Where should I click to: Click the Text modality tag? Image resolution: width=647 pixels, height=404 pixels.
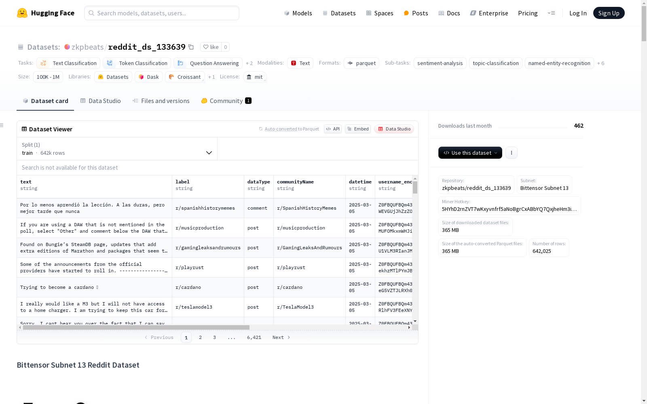(300, 63)
